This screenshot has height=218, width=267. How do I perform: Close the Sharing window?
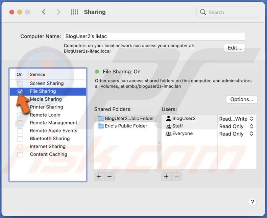[x=12, y=12]
